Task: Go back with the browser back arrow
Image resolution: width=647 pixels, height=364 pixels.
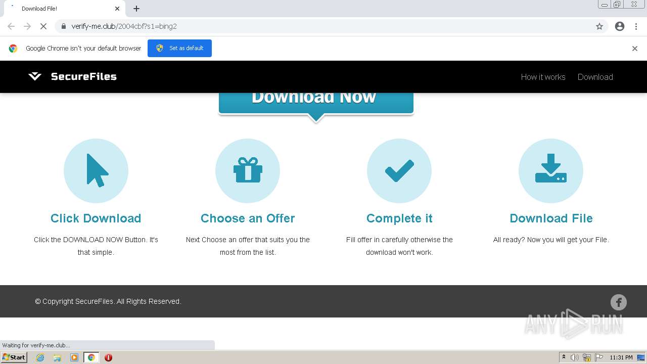Action: (x=11, y=26)
